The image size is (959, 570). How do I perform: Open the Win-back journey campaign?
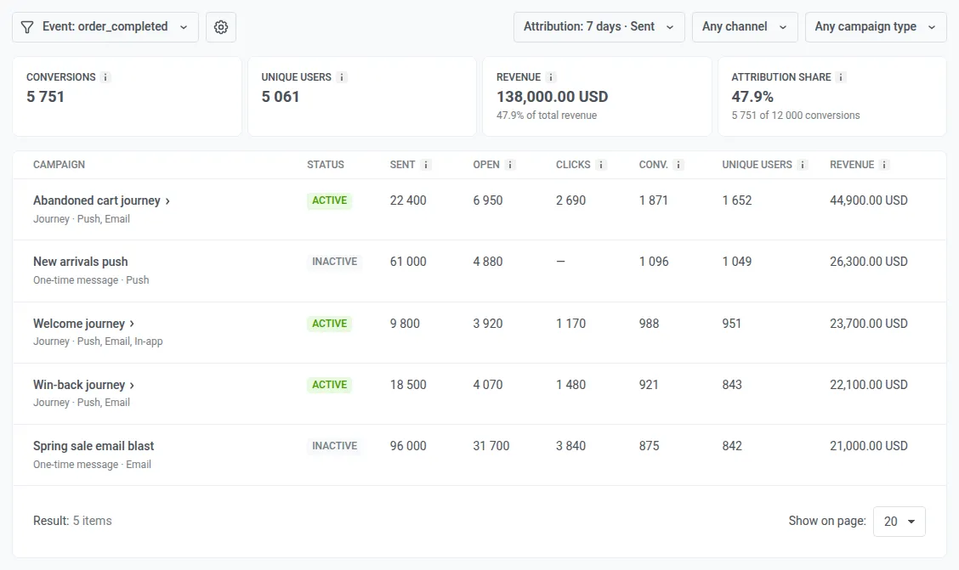click(x=79, y=384)
